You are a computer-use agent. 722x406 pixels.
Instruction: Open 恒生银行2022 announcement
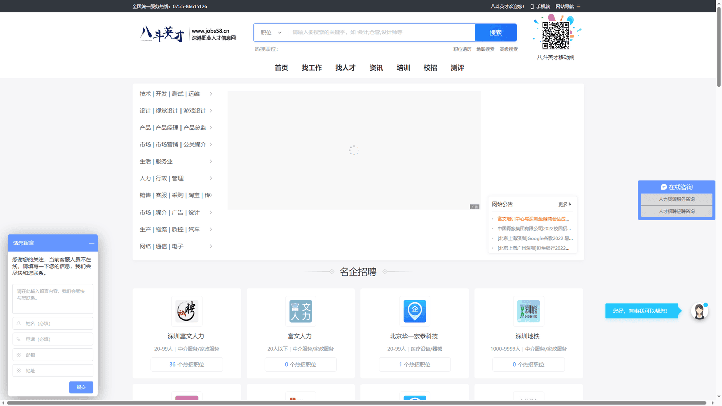pyautogui.click(x=533, y=248)
